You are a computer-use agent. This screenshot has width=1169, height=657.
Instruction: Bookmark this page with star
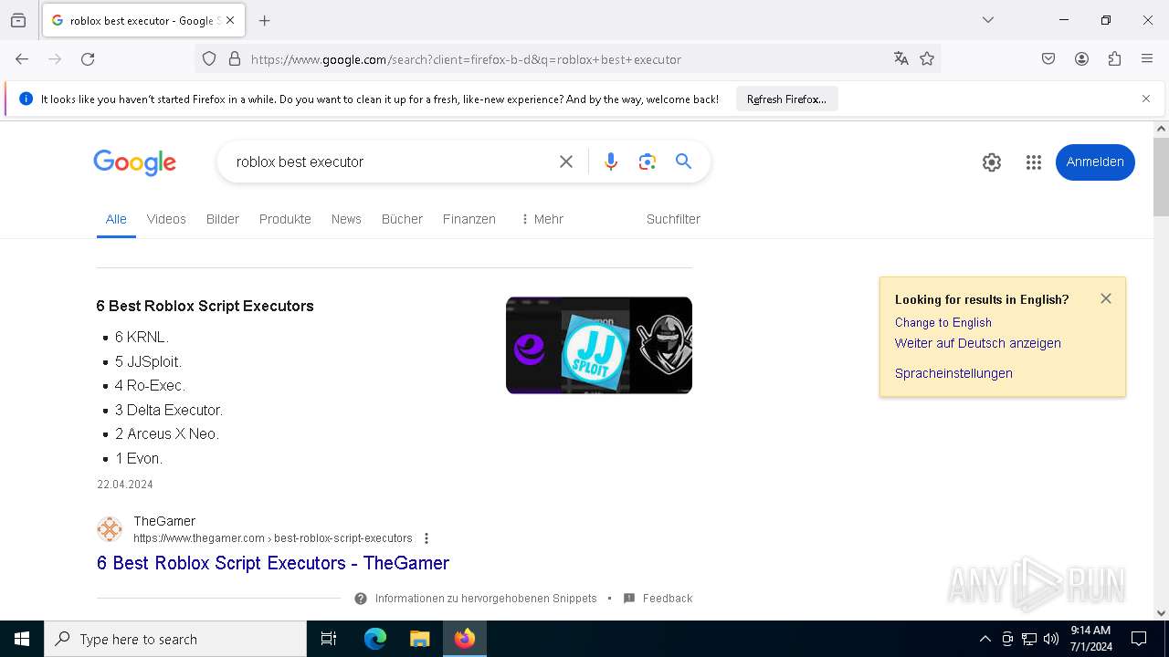click(x=927, y=59)
